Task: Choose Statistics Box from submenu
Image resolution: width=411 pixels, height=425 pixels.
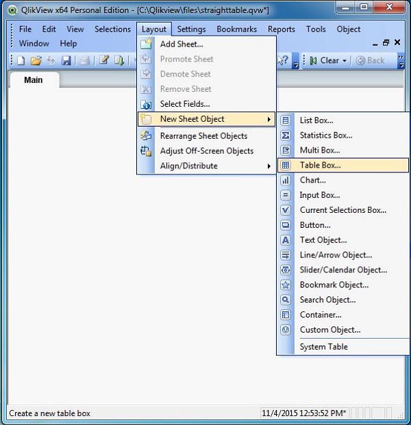Action: (343, 136)
